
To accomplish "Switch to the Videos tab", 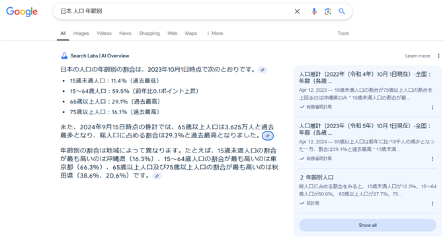I will pos(104,34).
